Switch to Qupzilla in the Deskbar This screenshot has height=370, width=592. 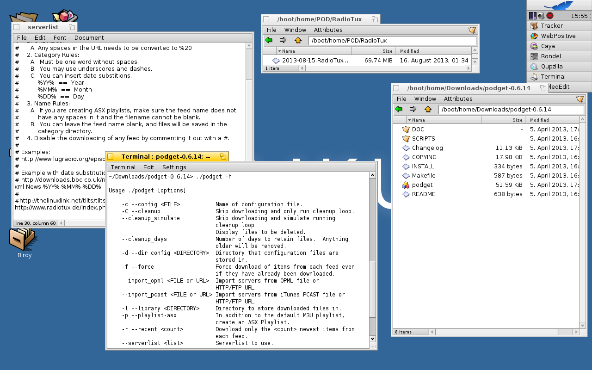pos(552,67)
